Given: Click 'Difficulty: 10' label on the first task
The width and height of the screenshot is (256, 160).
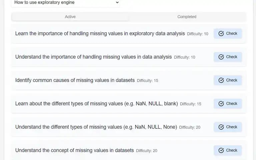Looking at the screenshot, I should point(198,34).
